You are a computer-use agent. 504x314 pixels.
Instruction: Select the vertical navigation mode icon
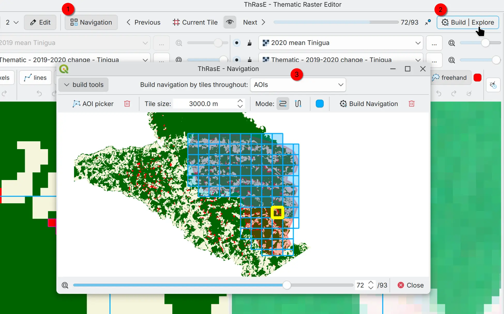pos(298,104)
